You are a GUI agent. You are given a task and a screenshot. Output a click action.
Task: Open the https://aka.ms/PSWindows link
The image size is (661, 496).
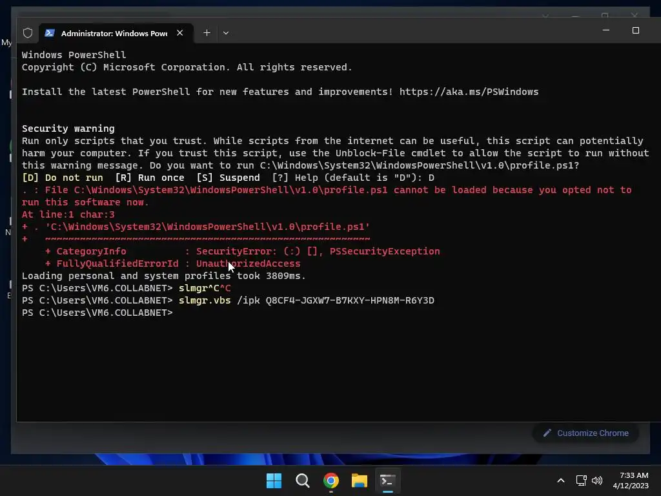coord(469,92)
